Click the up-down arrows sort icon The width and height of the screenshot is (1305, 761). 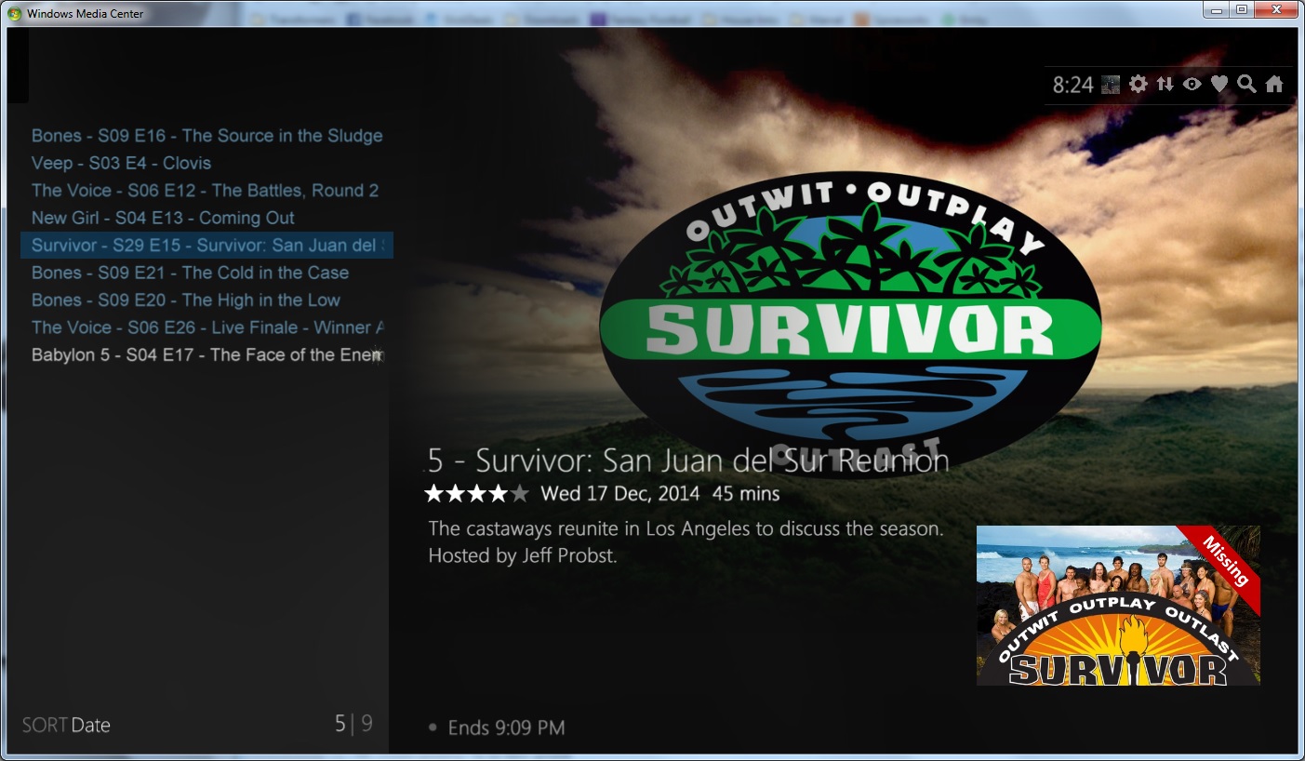tap(1165, 85)
